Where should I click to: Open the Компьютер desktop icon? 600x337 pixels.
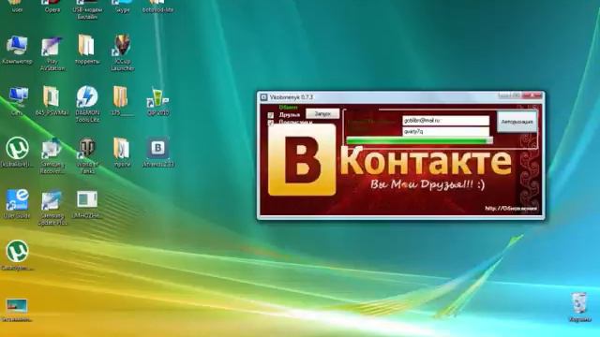click(17, 50)
